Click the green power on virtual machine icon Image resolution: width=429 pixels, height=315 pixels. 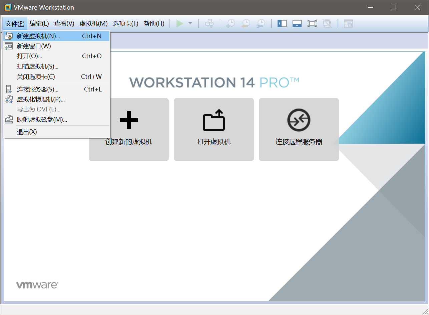180,24
